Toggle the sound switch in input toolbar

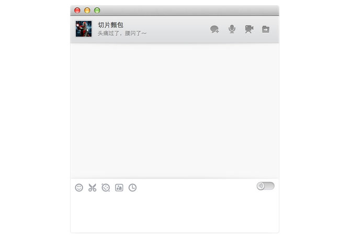tap(266, 186)
